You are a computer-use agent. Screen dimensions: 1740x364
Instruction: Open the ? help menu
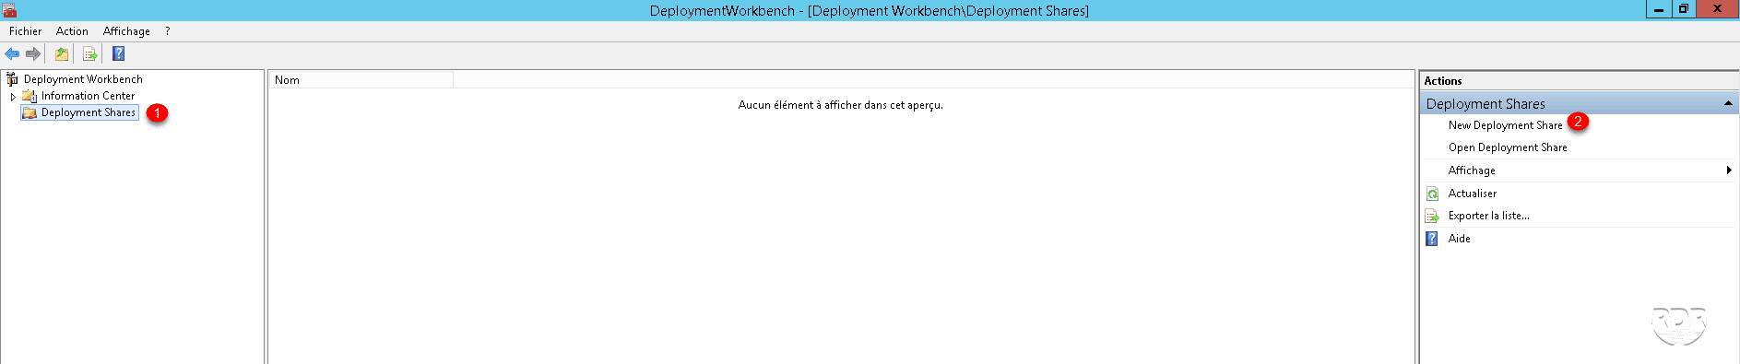pos(168,31)
